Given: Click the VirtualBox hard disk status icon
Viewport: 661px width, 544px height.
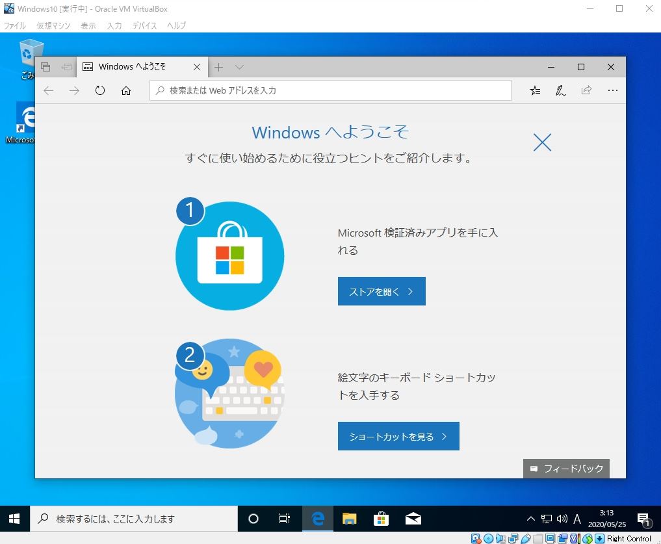Looking at the screenshot, I should (x=476, y=539).
